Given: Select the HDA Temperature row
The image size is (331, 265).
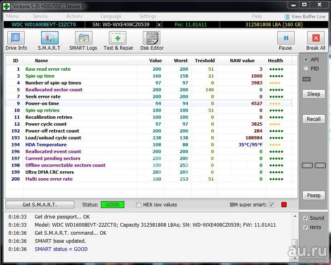Looking at the screenshot, I should [149, 145].
